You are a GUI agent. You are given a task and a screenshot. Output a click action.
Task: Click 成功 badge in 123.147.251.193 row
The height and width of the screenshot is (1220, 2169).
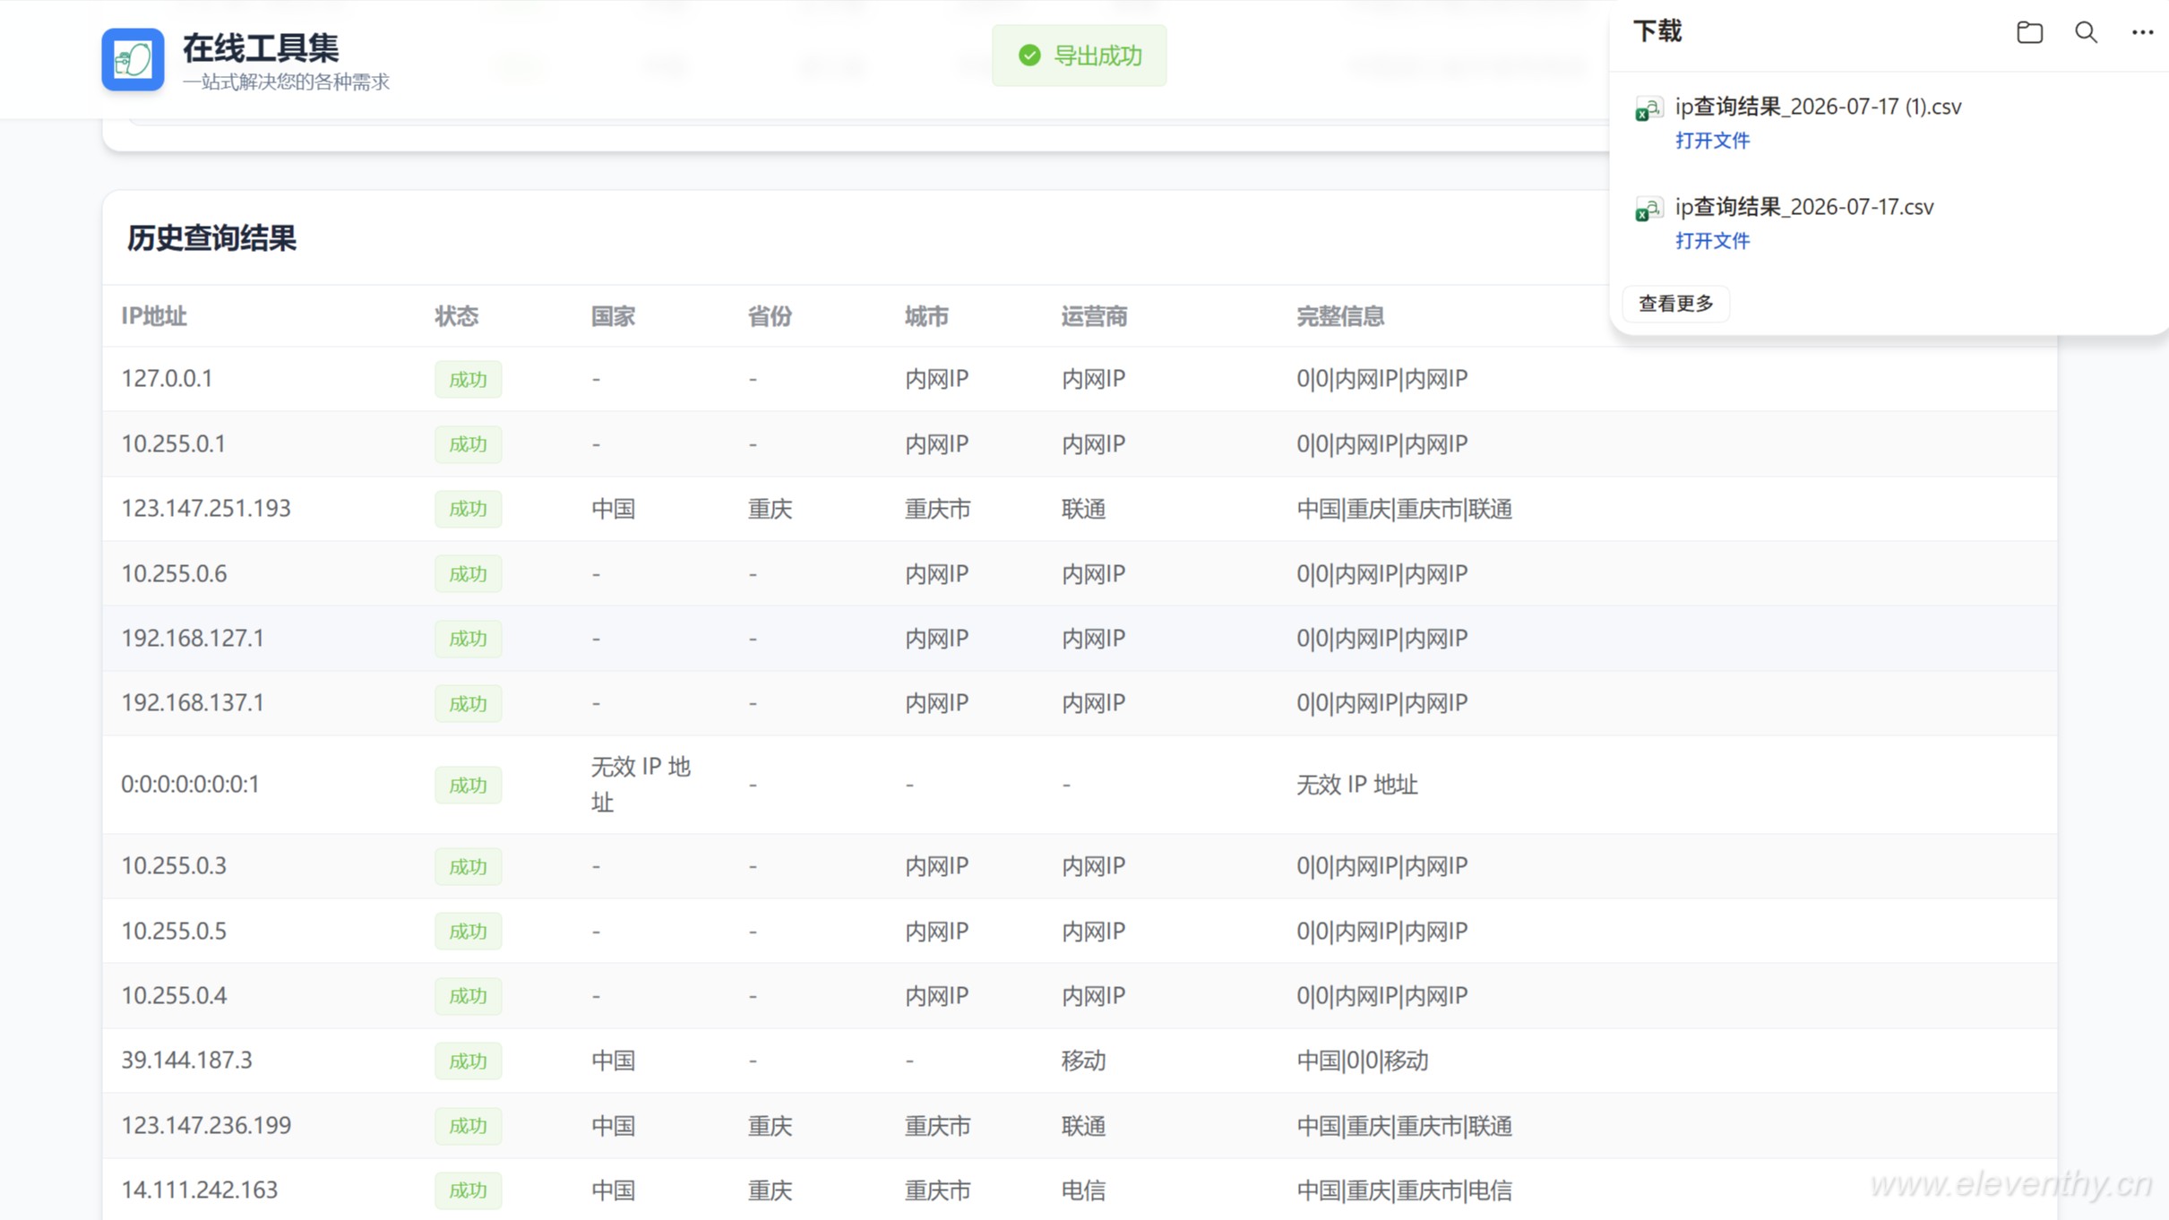[468, 509]
